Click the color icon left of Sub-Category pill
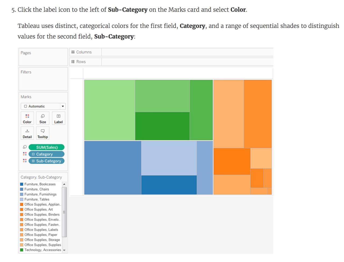Screen dimensions: 344x262 point(25,161)
